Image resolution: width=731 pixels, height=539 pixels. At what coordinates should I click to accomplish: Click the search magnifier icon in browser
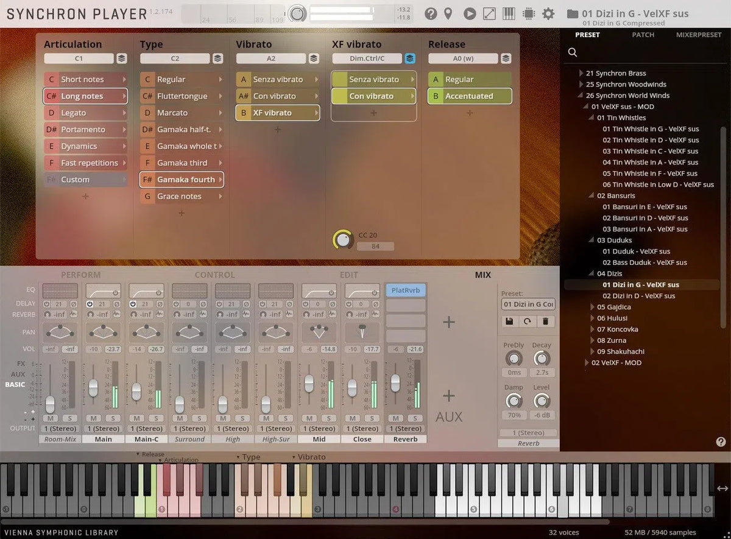pos(573,52)
